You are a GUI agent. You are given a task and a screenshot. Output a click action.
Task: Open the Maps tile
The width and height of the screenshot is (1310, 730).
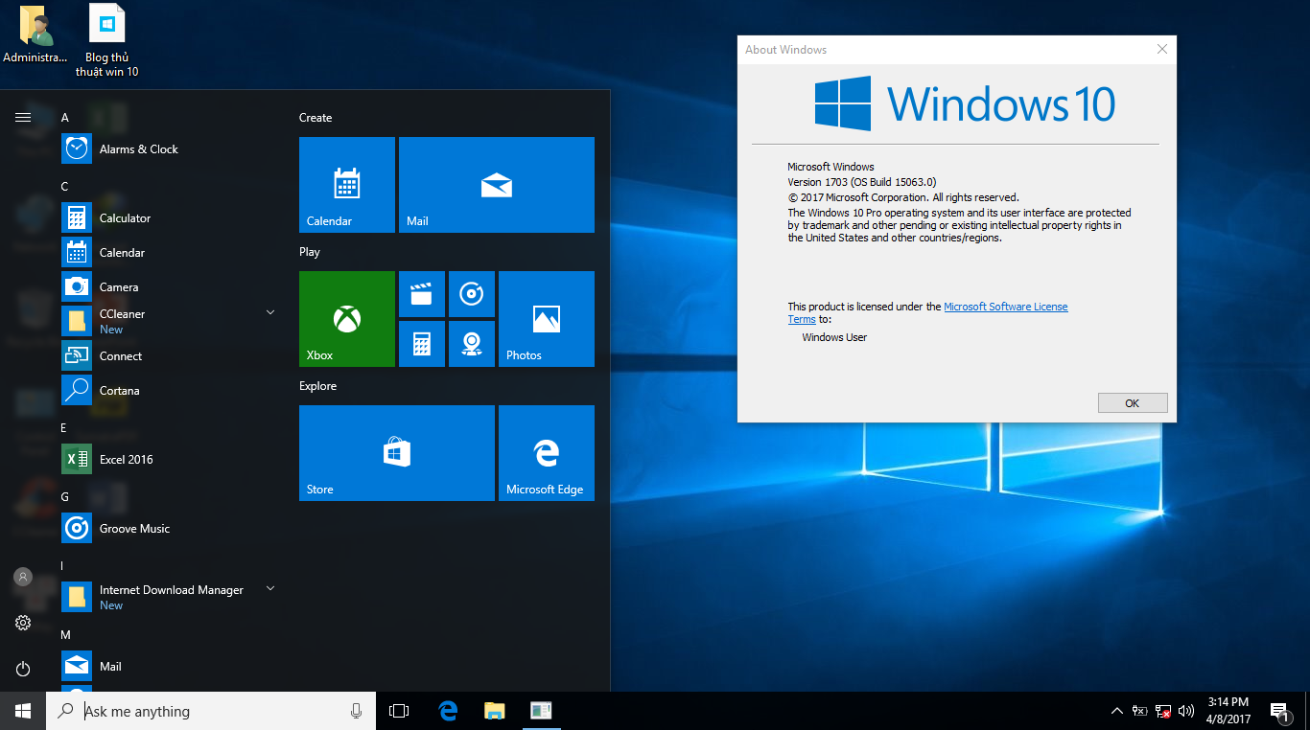[x=472, y=344]
